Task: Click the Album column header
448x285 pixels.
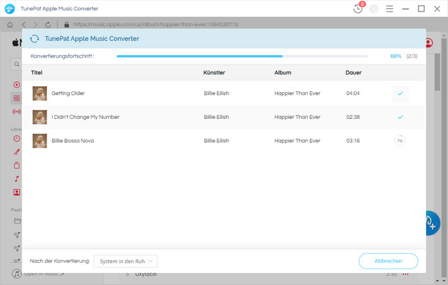Action: click(x=283, y=72)
